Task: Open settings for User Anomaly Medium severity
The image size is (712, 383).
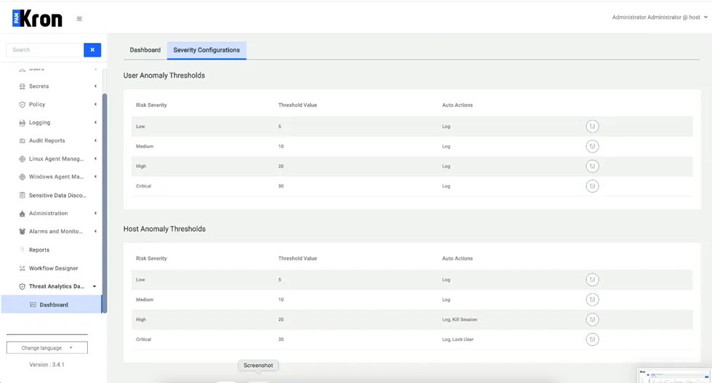Action: [x=592, y=146]
